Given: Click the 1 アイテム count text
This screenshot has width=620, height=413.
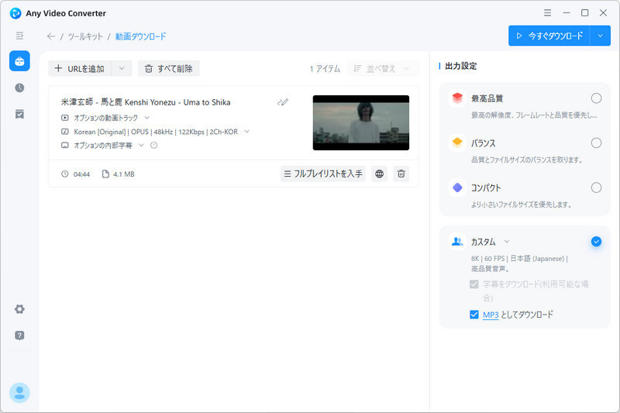Looking at the screenshot, I should tap(325, 69).
